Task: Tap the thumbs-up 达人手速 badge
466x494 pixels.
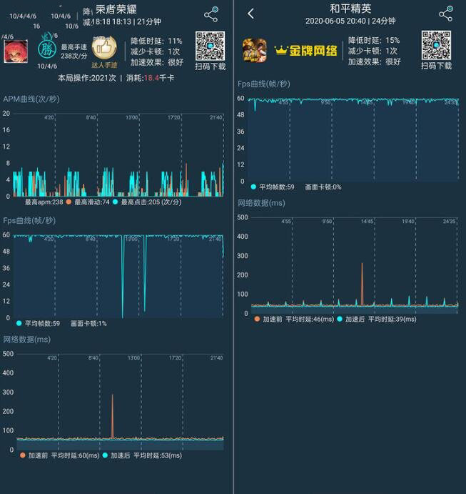Action: pos(104,49)
